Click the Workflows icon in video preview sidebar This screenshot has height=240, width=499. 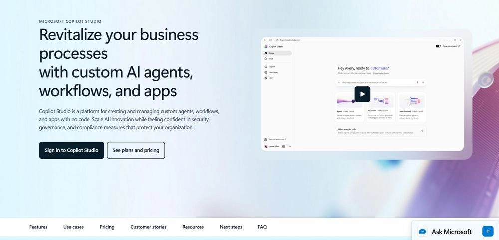pyautogui.click(x=266, y=72)
